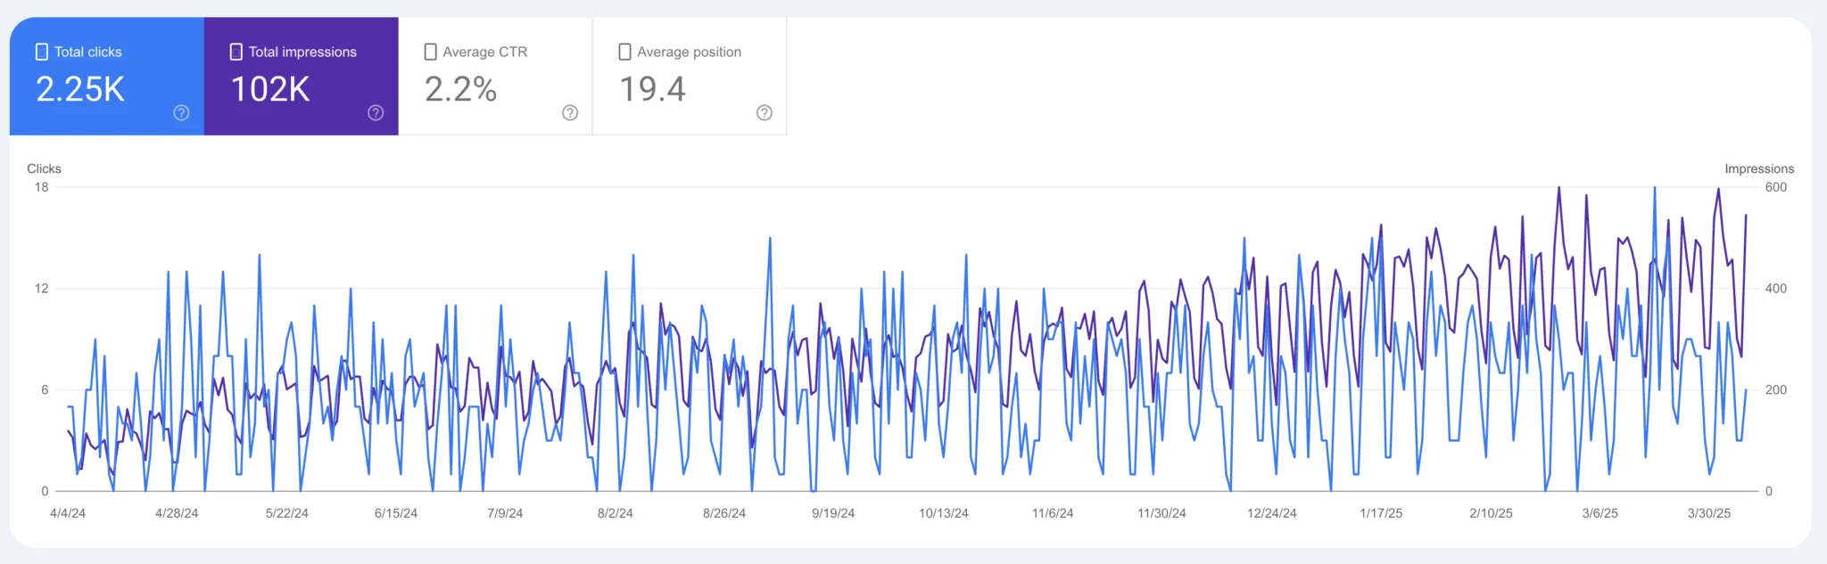Image resolution: width=1827 pixels, height=564 pixels.
Task: Enable the Average CTR checkbox
Action: [431, 52]
